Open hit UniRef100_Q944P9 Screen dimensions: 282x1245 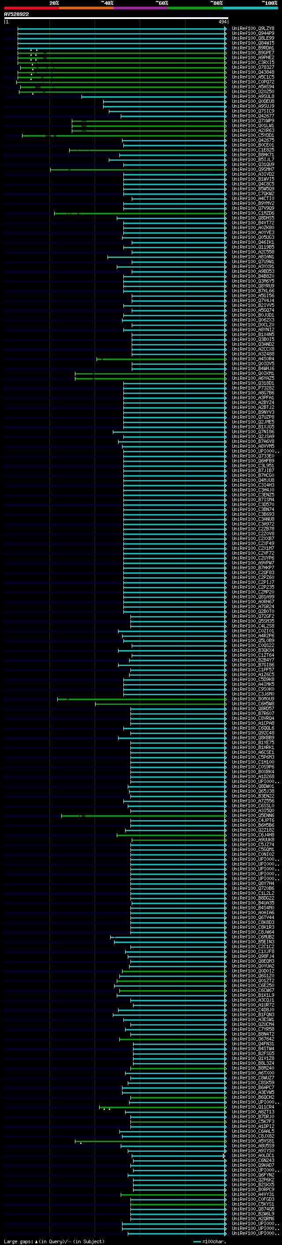(253, 34)
